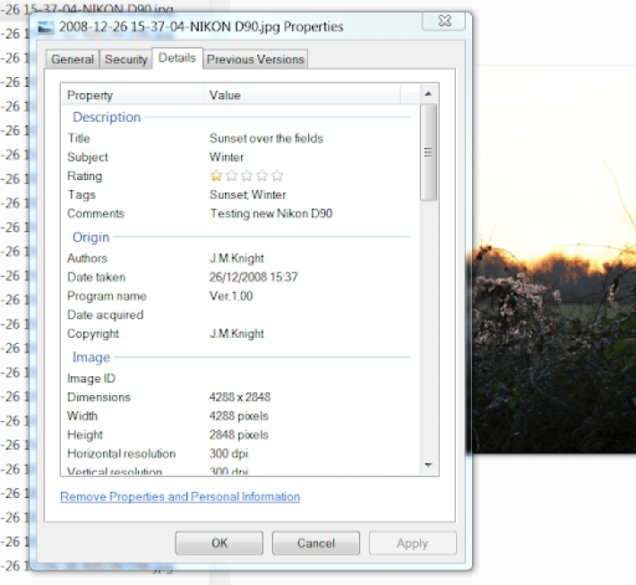Click the Cancel button

(316, 543)
